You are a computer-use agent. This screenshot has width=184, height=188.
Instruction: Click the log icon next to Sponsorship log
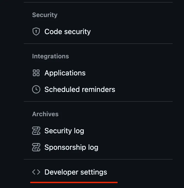coord(36,147)
